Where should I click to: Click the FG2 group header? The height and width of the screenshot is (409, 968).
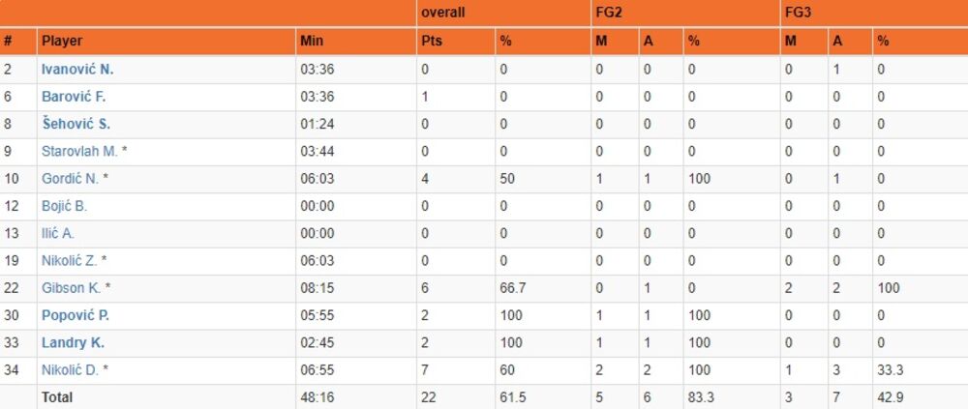pos(607,14)
